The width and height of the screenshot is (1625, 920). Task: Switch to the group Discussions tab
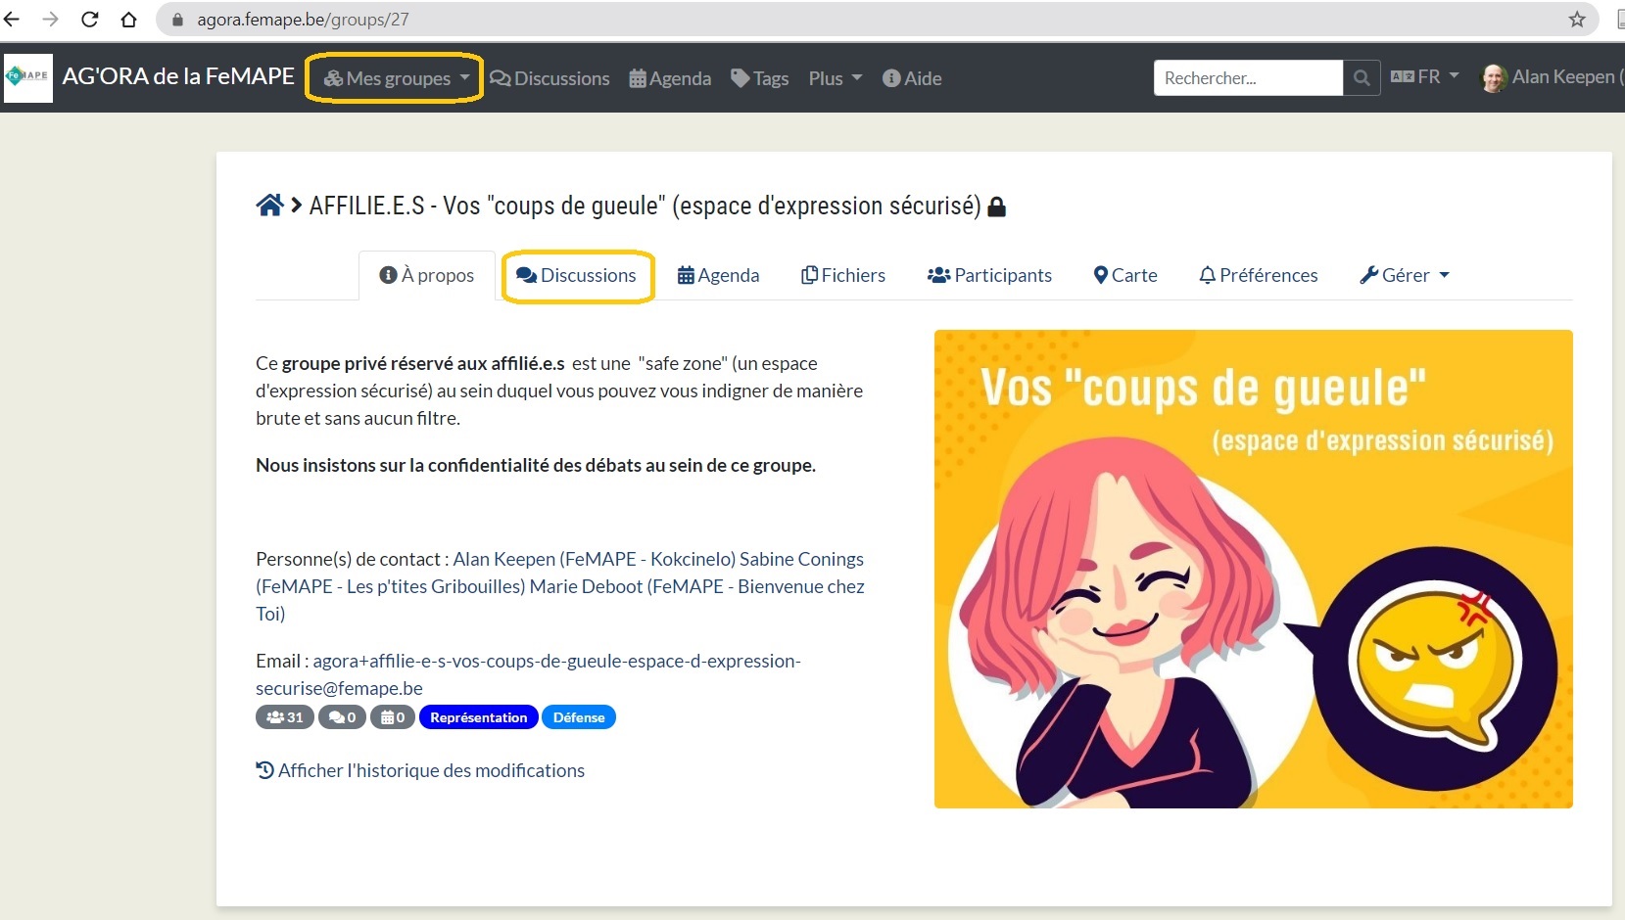(577, 276)
